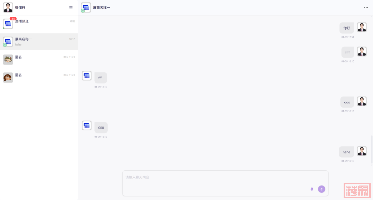The width and height of the screenshot is (373, 200).
Task: Click the microphone voice input icon
Action: pyautogui.click(x=312, y=189)
